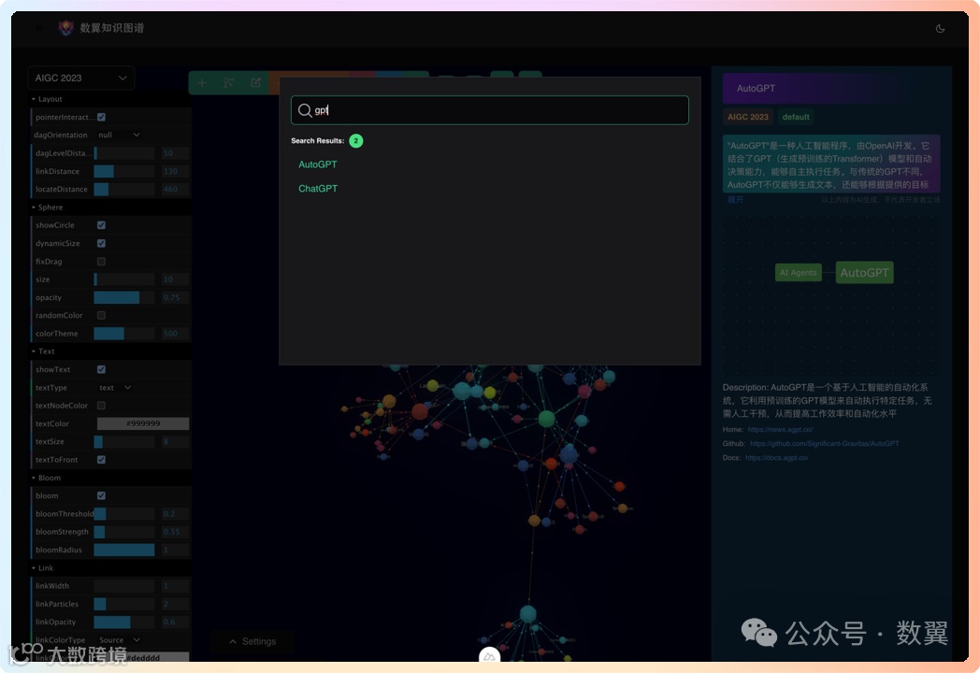The width and height of the screenshot is (980, 673).
Task: Click the linkParticles slider
Action: 123,604
